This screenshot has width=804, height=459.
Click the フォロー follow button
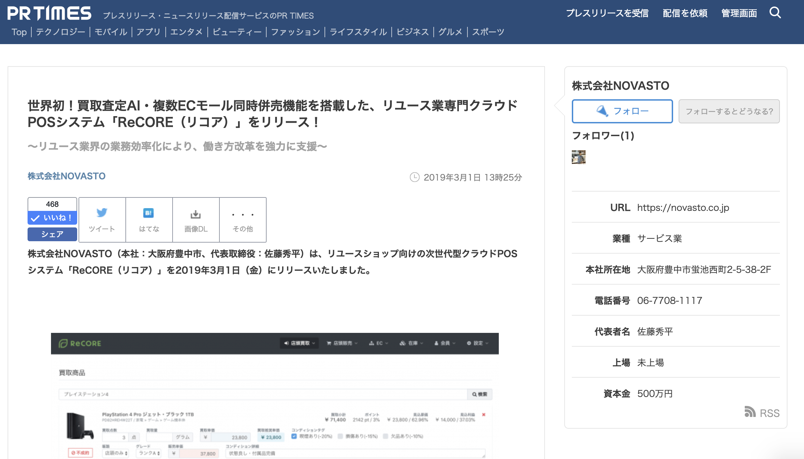click(x=622, y=111)
